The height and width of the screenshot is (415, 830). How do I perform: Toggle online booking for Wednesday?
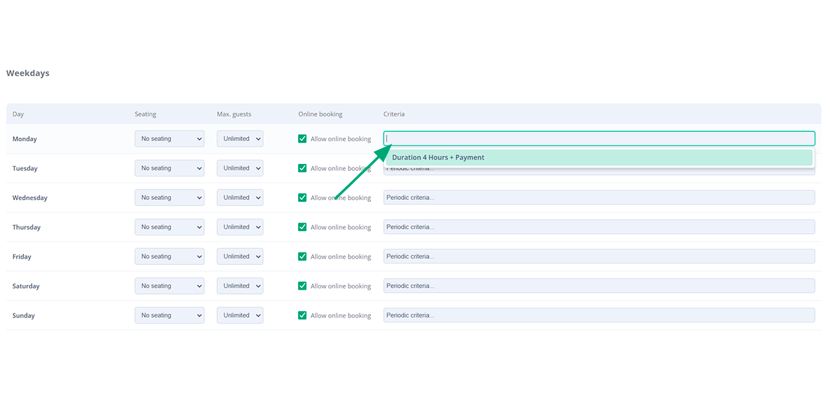pyautogui.click(x=302, y=197)
